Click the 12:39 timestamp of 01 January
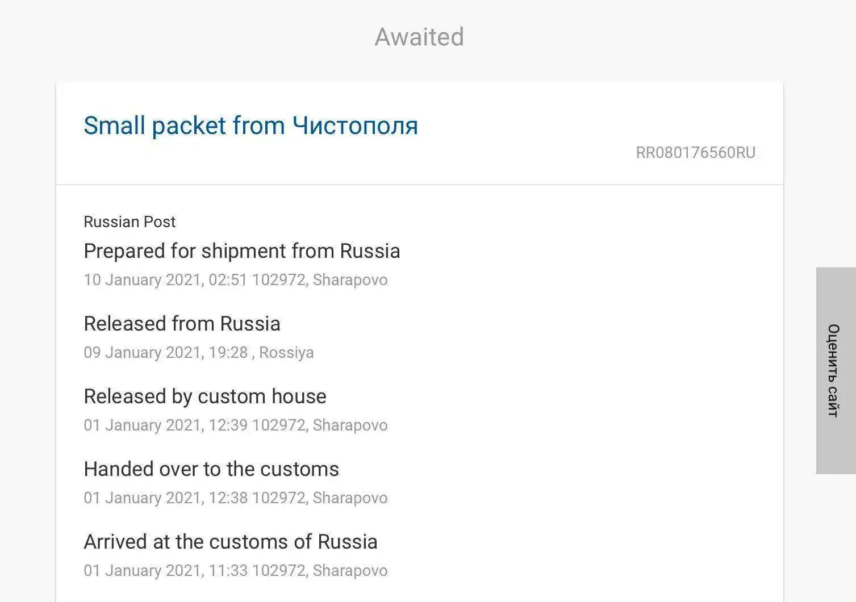Image resolution: width=856 pixels, height=602 pixels. pos(228,425)
